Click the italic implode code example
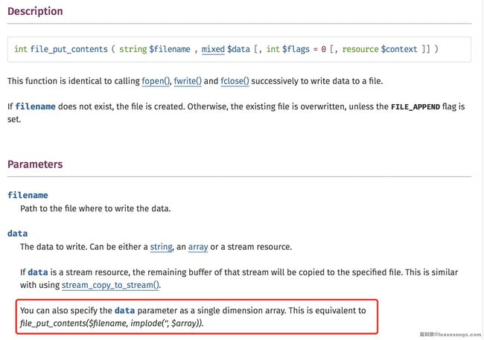 [x=112, y=324]
